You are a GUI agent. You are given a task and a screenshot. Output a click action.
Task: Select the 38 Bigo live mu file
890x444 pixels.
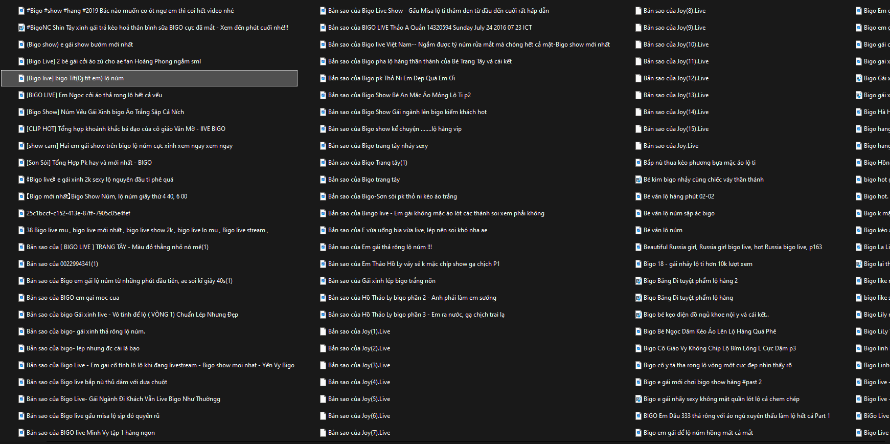[147, 230]
